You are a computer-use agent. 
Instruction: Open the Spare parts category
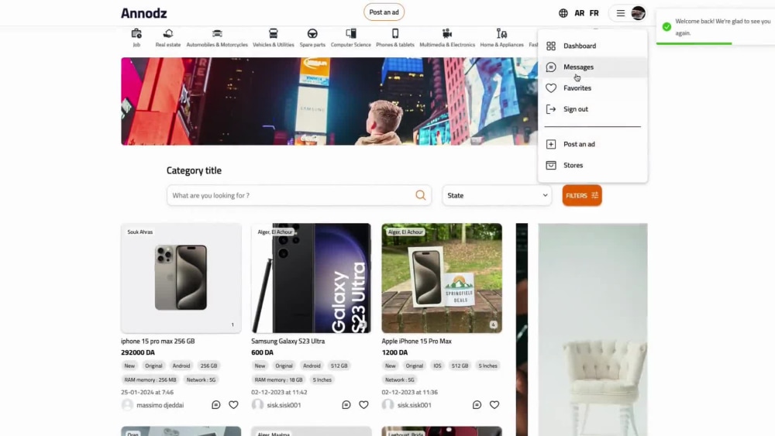312,38
